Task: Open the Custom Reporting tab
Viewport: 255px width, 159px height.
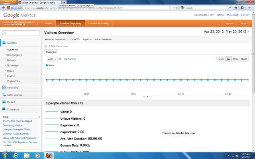Action: [98, 23]
